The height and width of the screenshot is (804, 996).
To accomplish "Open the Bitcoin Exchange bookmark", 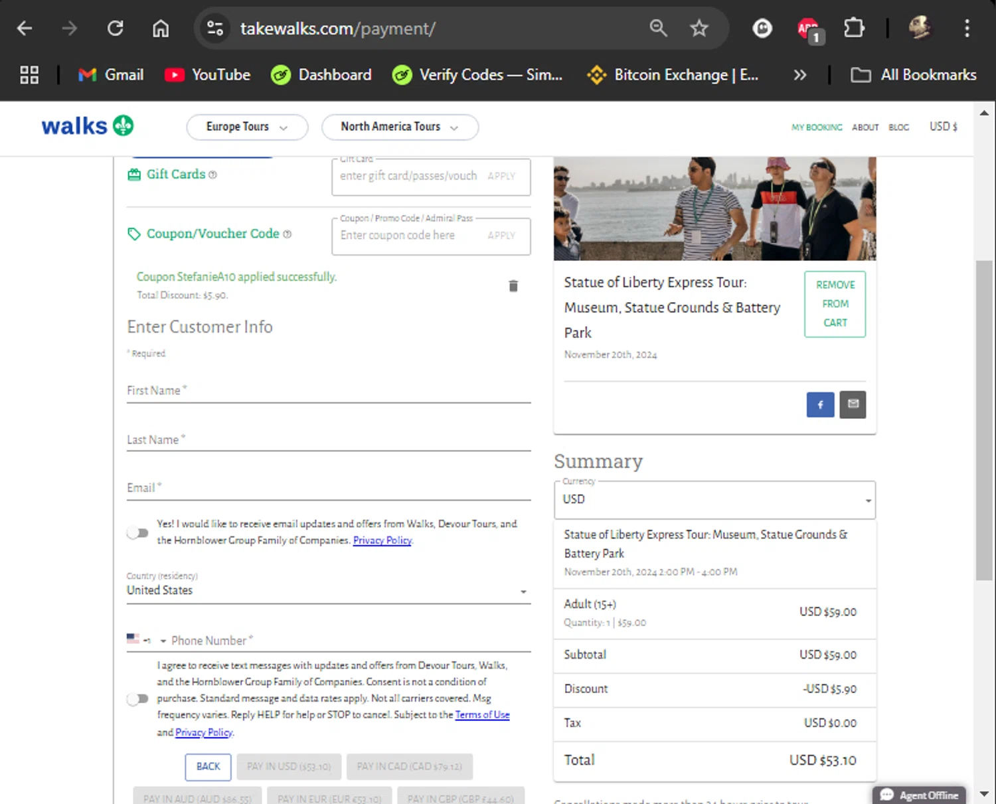I will (673, 75).
